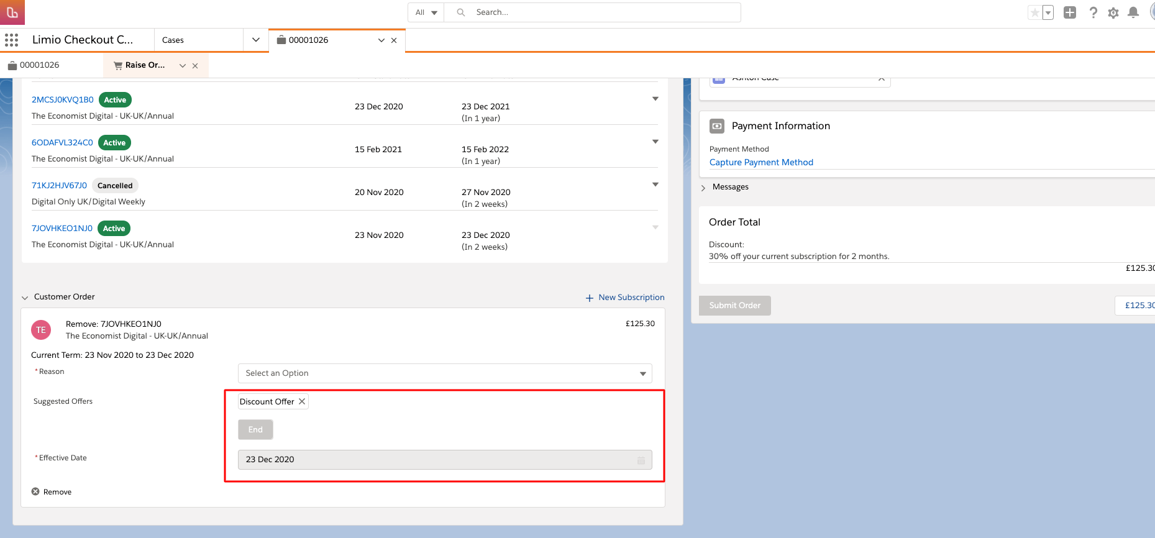Open the All search scope dropdown
Viewport: 1155px width, 538px height.
(x=426, y=12)
